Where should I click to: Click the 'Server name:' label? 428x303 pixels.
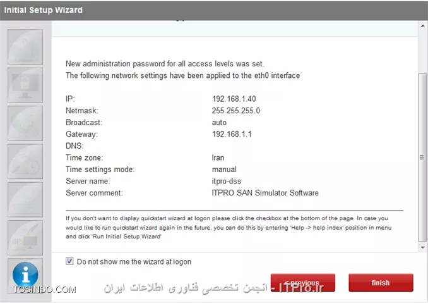[x=88, y=182]
